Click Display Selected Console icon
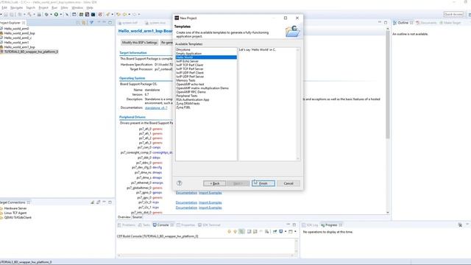Viewport: 471px width, 265px height. pos(281,231)
